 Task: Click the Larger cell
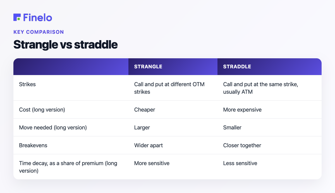pos(142,127)
